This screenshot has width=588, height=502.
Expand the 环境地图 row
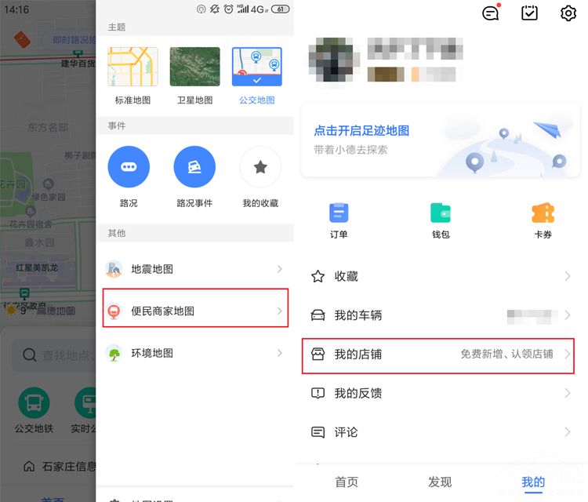194,353
